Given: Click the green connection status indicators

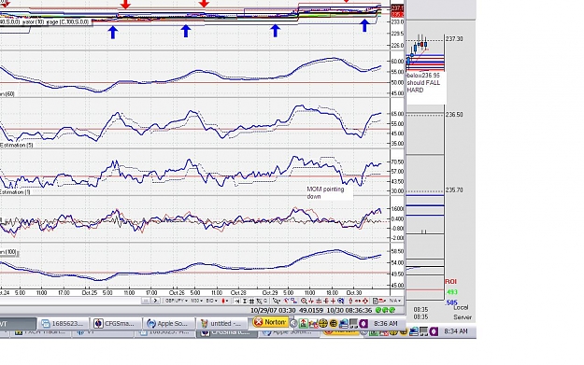Looking at the screenshot, I should tap(385, 310).
